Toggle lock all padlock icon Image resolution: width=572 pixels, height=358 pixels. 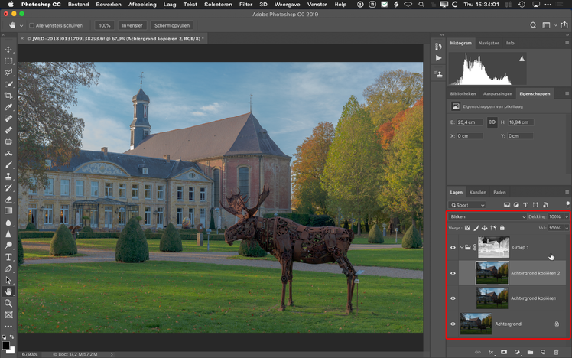click(x=502, y=228)
